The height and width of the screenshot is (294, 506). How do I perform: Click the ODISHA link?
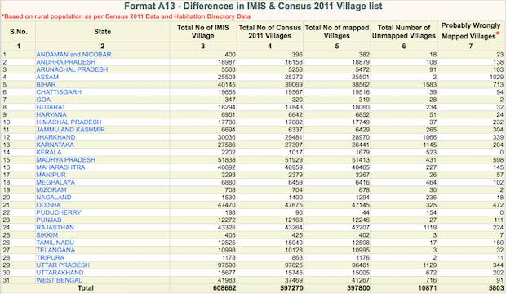48,205
